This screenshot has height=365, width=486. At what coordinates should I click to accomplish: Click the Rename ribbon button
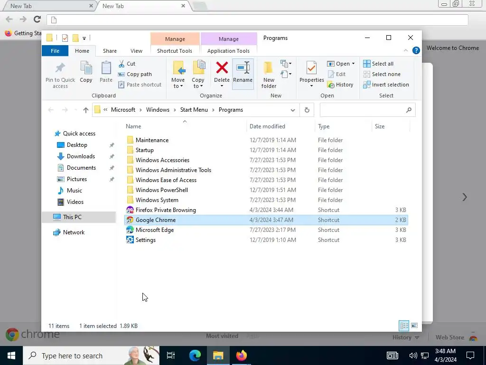[x=243, y=74]
